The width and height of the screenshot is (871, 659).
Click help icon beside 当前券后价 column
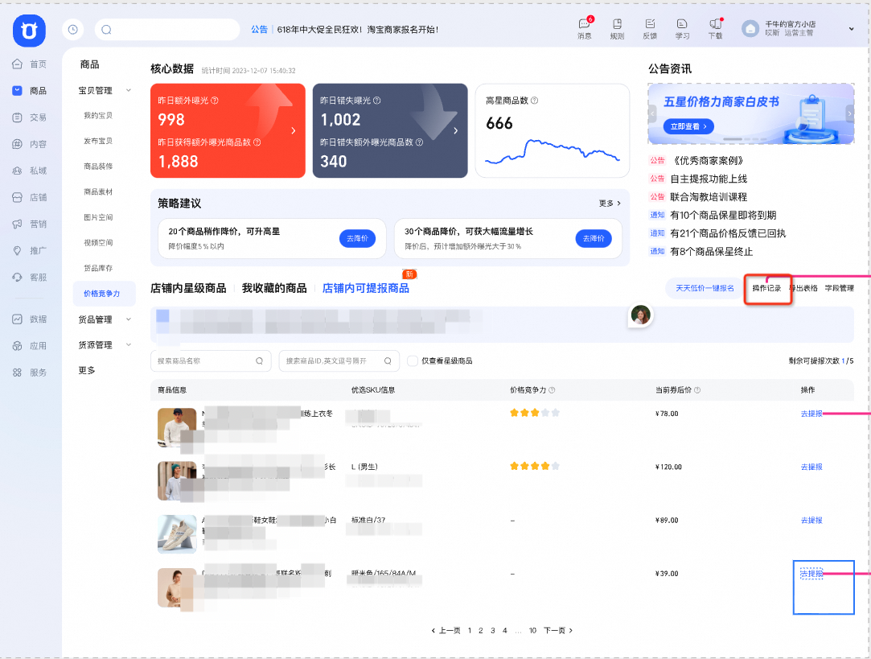[x=697, y=390]
